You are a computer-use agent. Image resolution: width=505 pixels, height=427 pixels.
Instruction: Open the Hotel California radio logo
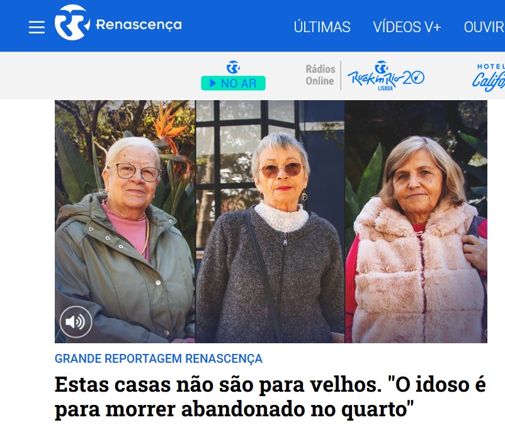[488, 77]
